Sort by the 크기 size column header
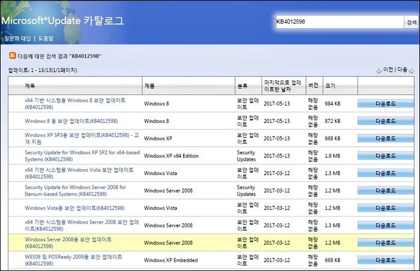Screen dimensions: 420x271 pos(330,86)
